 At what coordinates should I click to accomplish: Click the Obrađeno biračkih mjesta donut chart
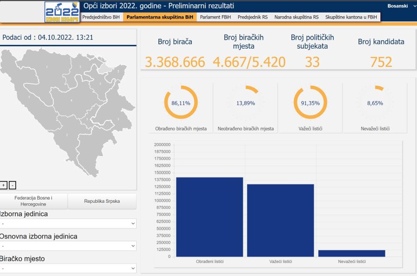(x=181, y=103)
